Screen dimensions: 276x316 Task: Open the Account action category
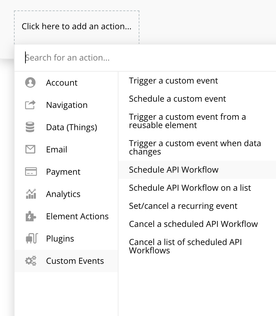pos(66,82)
